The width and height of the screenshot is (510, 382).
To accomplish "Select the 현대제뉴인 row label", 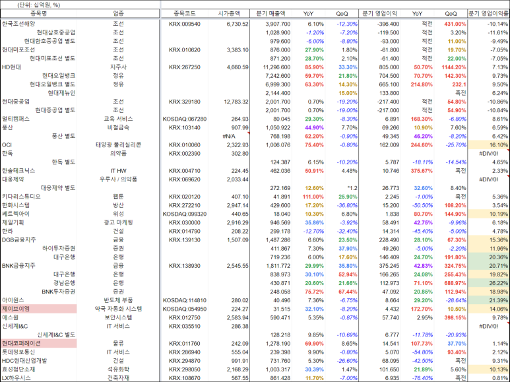I will 61,93.
